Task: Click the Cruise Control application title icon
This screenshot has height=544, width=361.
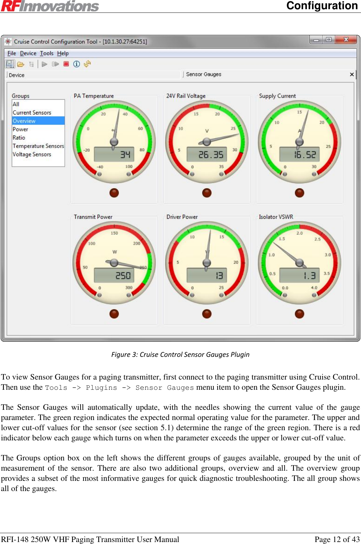Action: click(x=8, y=42)
